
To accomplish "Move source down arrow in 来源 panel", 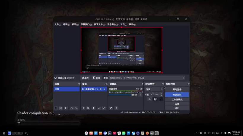I will (x=104, y=108).
